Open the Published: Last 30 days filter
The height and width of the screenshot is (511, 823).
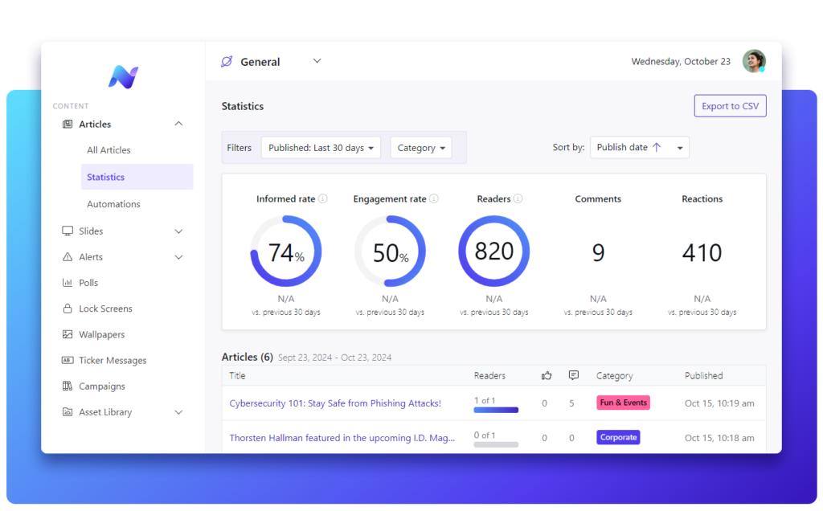click(x=321, y=147)
